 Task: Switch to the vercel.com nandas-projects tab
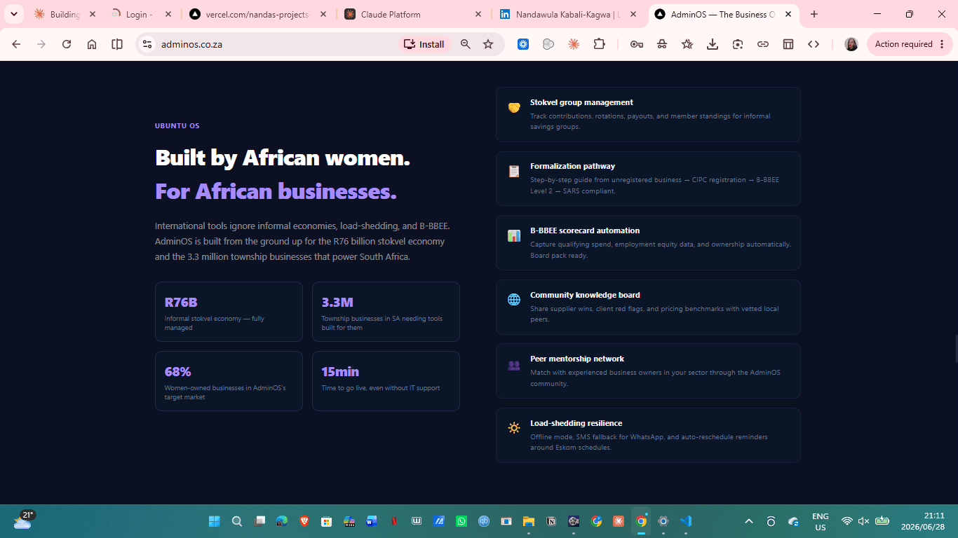257,14
